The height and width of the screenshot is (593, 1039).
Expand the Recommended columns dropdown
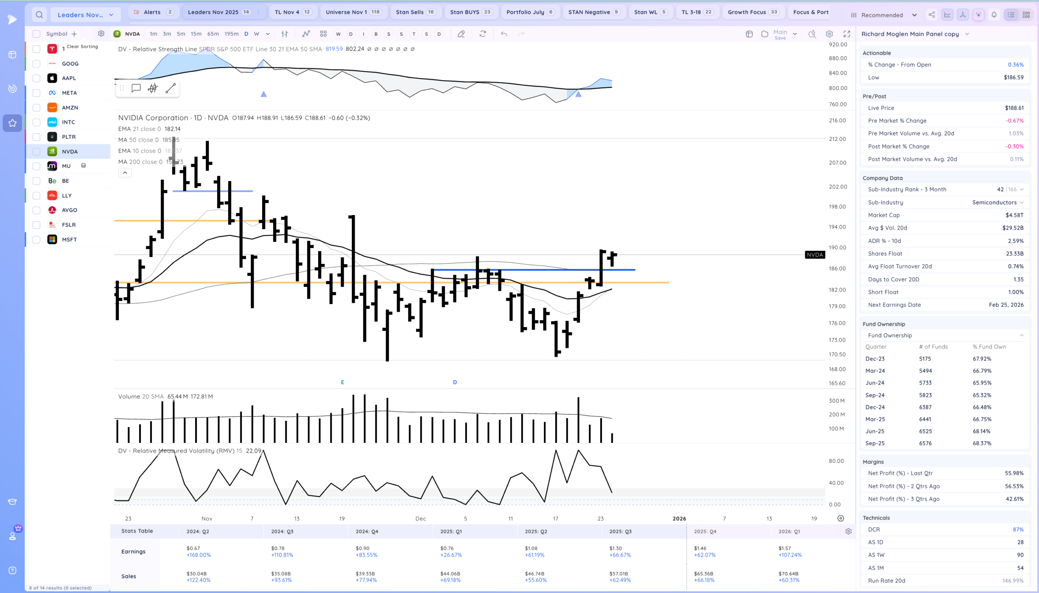point(914,15)
